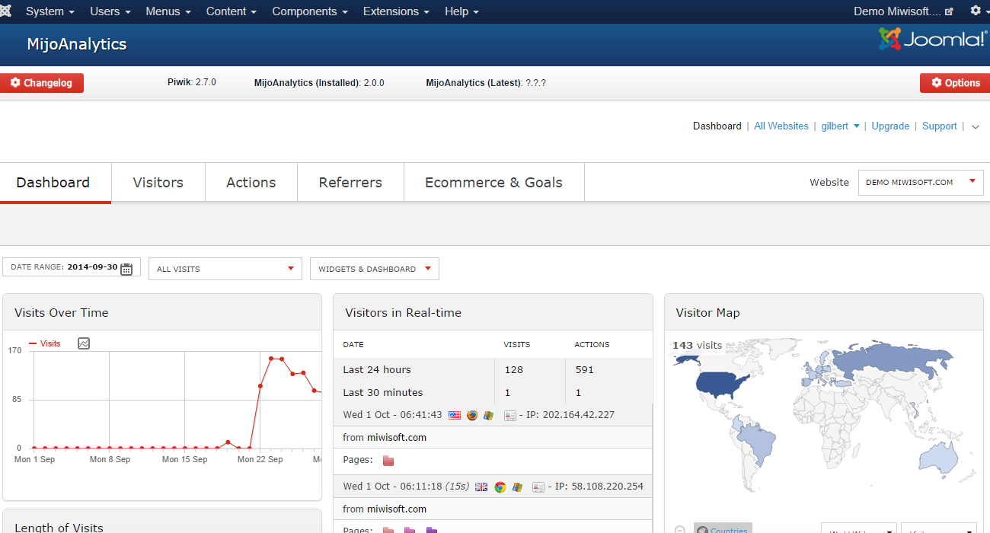Click the Visitors in Real-time widget title
990x533 pixels.
403,313
